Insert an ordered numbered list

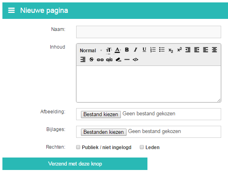click(x=153, y=50)
